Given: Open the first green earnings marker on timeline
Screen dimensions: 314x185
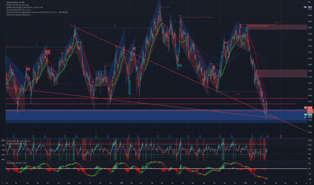Looking at the screenshot, I should pyautogui.click(x=33, y=137).
